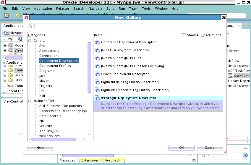
Task: Click the Open folder toolbar icon
Action: [18, 16]
